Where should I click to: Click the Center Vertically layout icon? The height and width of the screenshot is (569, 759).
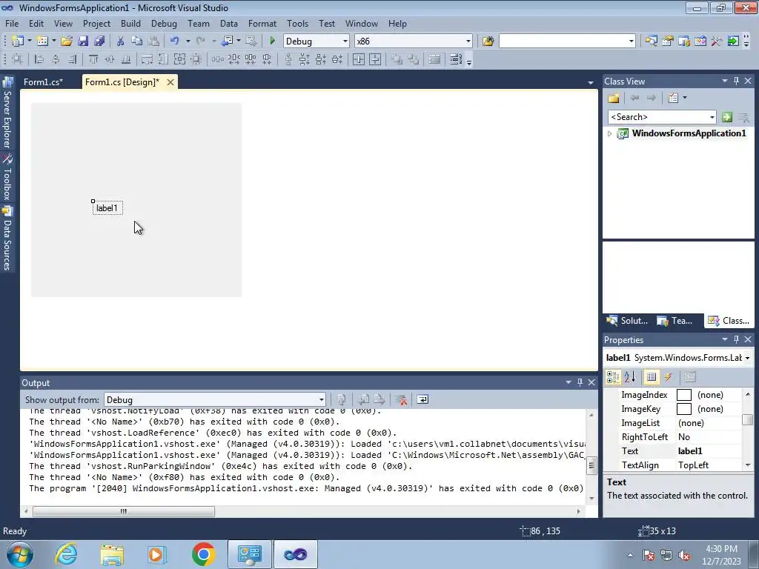pyautogui.click(x=375, y=59)
